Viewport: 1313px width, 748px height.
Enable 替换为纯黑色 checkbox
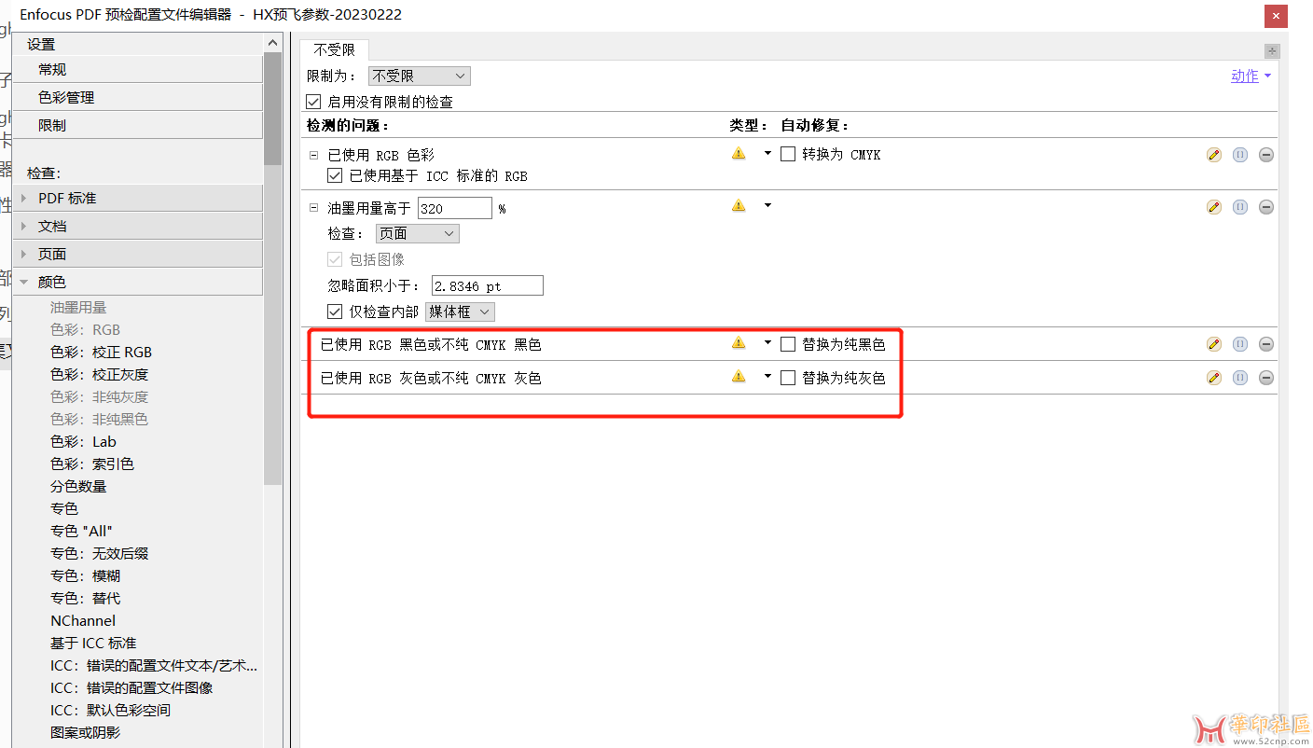point(788,344)
